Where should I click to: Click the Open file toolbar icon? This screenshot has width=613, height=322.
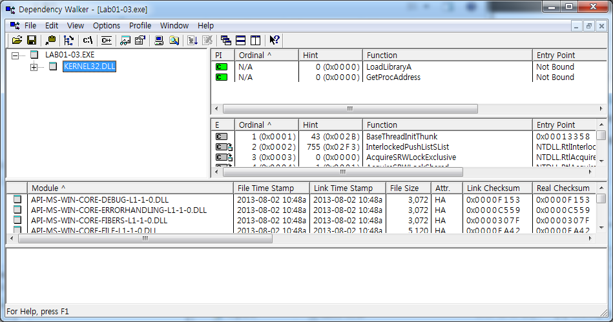click(x=17, y=40)
